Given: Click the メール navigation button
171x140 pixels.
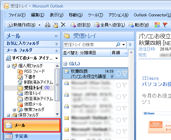Looking at the screenshot, I should 31,125.
